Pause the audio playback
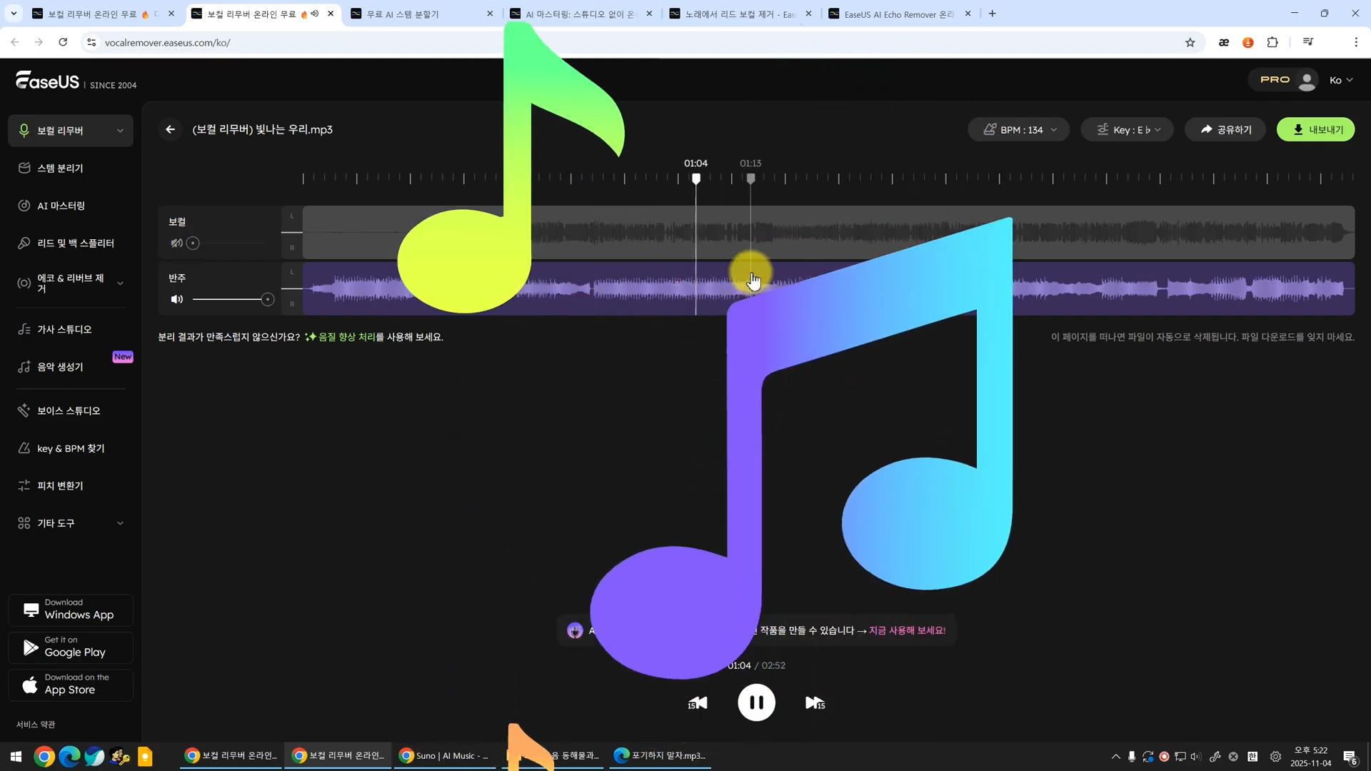1371x771 pixels. [756, 702]
